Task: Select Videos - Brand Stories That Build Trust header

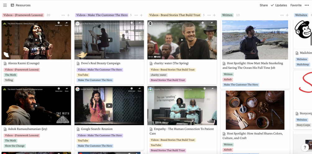Action: point(175,15)
